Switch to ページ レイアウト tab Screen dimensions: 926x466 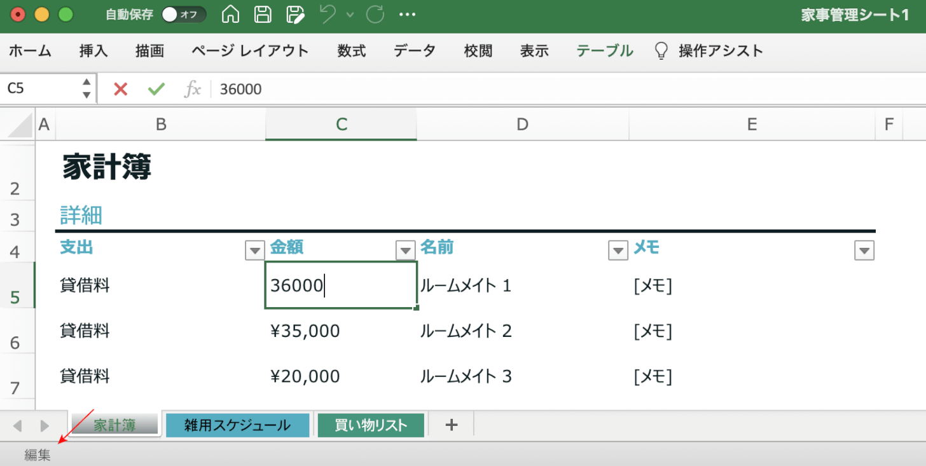[x=250, y=51]
